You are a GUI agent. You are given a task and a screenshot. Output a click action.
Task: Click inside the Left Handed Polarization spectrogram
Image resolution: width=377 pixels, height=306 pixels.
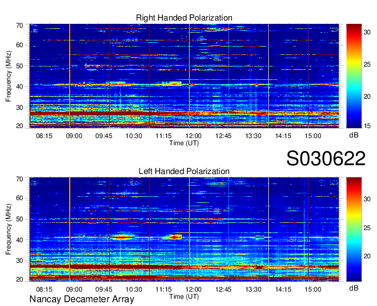point(184,229)
